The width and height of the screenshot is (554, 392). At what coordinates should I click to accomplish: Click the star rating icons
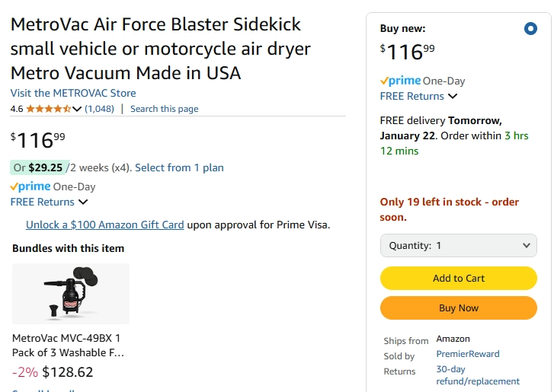pyautogui.click(x=49, y=109)
